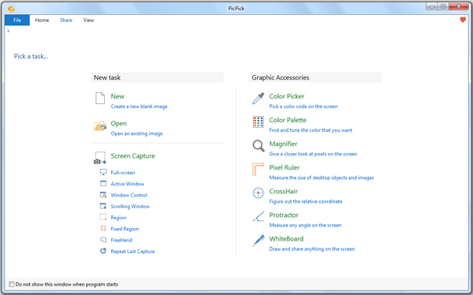Click the Fixed Region icon
The height and width of the screenshot is (295, 473).
103,228
